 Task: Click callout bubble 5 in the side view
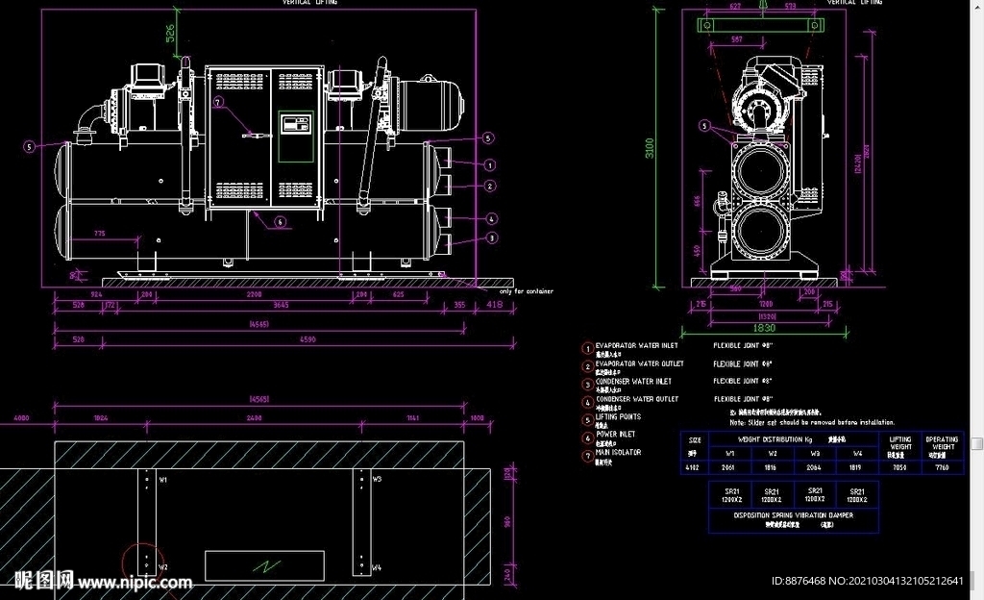click(704, 126)
